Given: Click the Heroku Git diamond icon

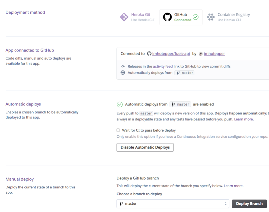Looking at the screenshot, I should pos(124,17).
